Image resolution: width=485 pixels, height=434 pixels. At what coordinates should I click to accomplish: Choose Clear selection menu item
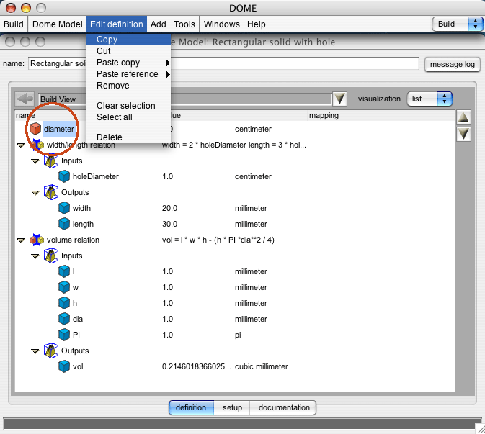pos(129,106)
